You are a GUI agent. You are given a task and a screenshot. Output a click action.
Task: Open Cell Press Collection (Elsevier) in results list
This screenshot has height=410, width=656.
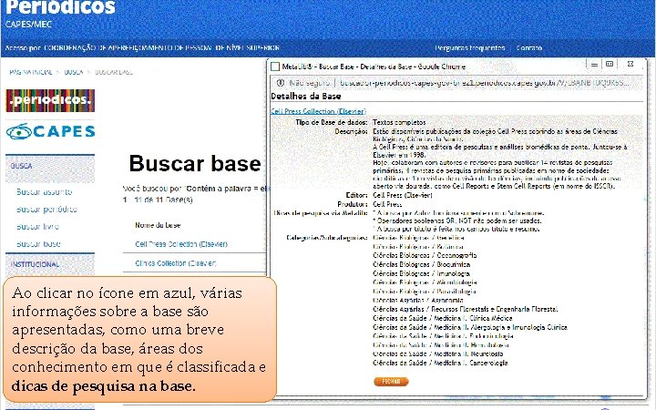(181, 244)
